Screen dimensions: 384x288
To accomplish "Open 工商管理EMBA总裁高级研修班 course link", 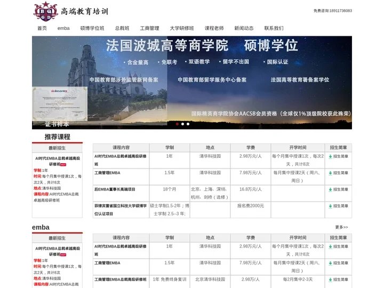I will click(121, 279).
